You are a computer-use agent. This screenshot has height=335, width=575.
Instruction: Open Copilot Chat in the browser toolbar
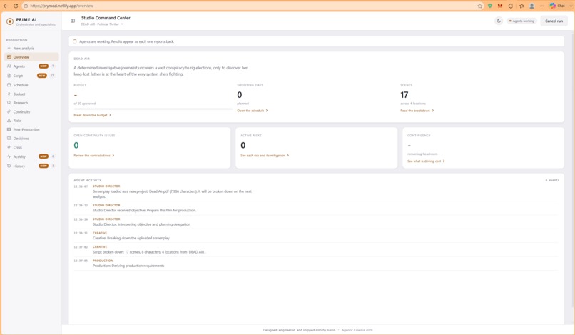point(556,6)
